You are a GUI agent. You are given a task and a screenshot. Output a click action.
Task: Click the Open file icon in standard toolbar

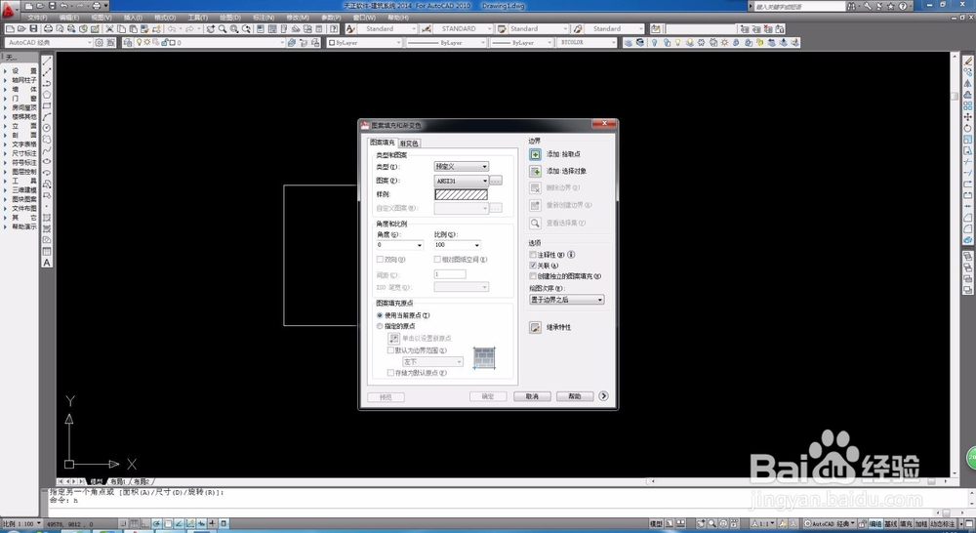click(x=21, y=28)
